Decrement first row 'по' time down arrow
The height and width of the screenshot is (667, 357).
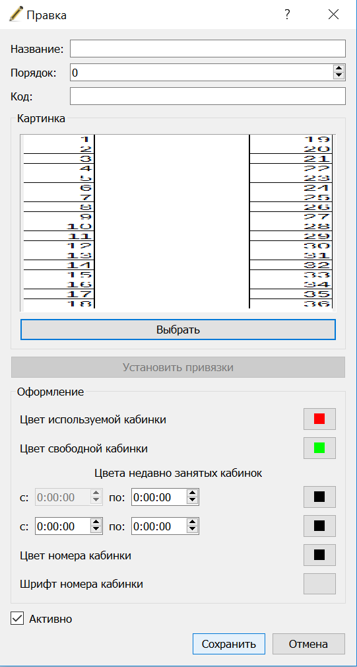tap(193, 501)
